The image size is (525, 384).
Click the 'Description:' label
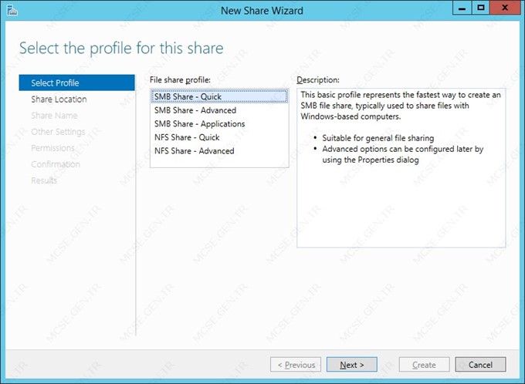point(318,80)
